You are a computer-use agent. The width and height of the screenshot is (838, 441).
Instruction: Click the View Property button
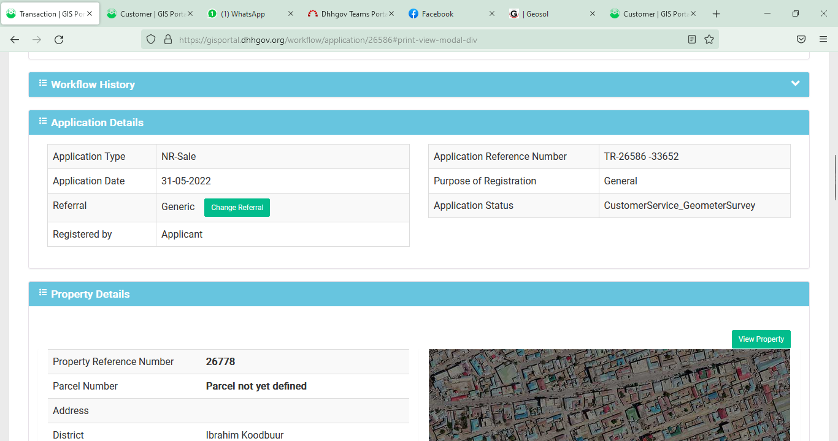761,339
